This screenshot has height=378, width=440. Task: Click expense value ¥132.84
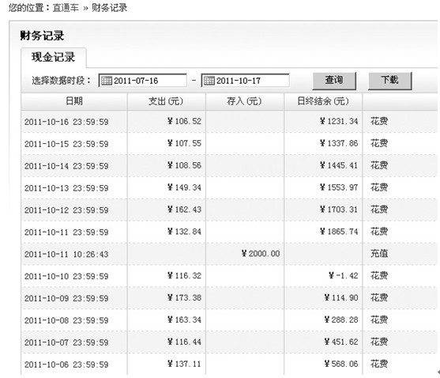point(184,232)
